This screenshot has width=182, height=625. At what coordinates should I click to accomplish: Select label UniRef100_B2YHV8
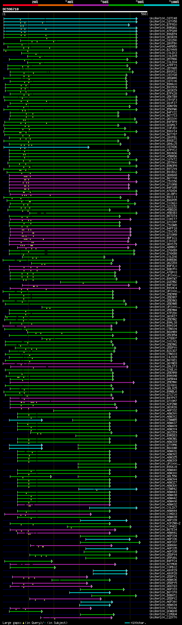(x=163, y=50)
